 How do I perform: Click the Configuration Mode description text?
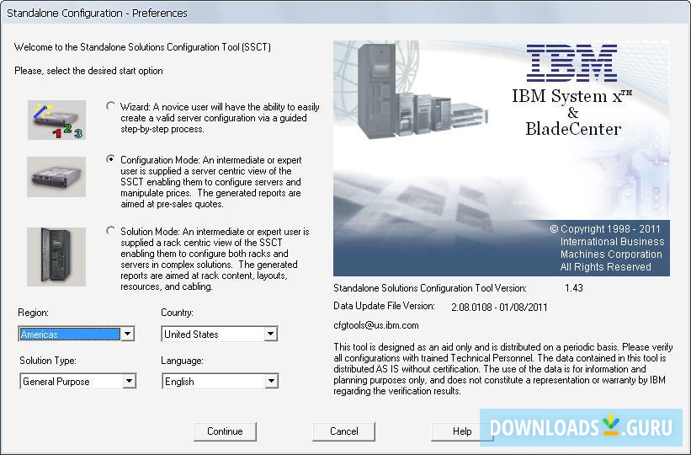[211, 182]
